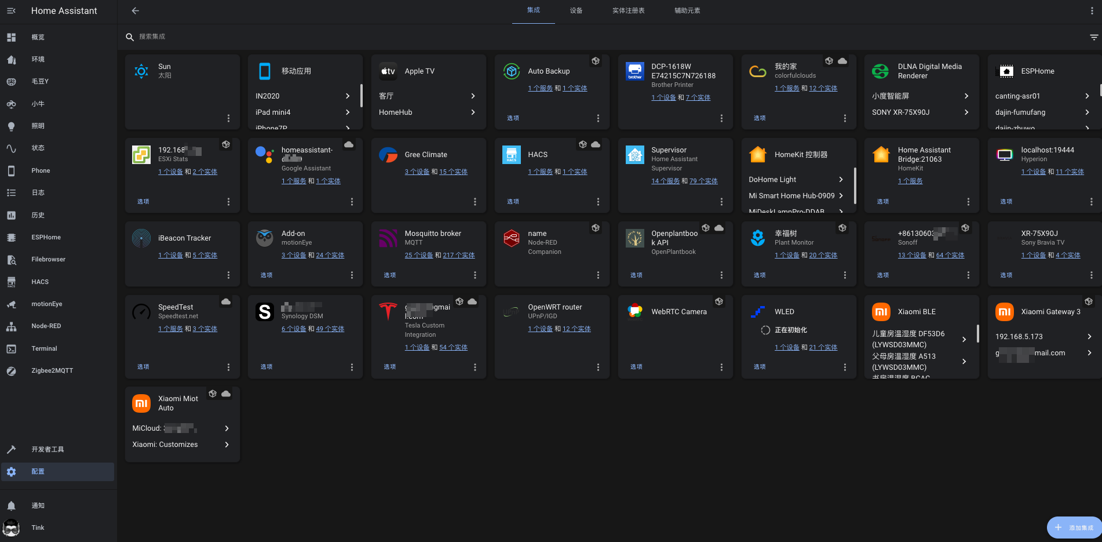Open Zigbee2MQTT in the sidebar
The height and width of the screenshot is (542, 1102).
pyautogui.click(x=58, y=370)
